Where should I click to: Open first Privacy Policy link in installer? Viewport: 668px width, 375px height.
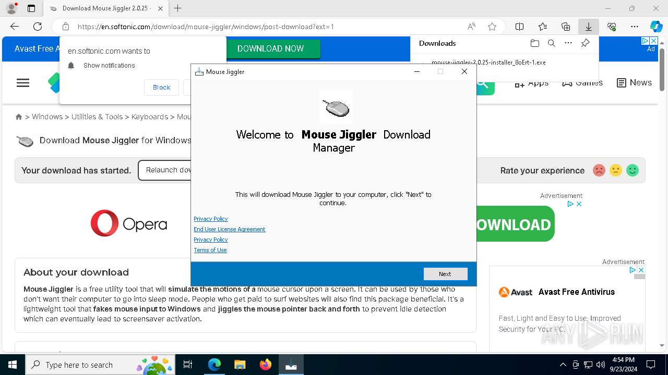point(211,219)
